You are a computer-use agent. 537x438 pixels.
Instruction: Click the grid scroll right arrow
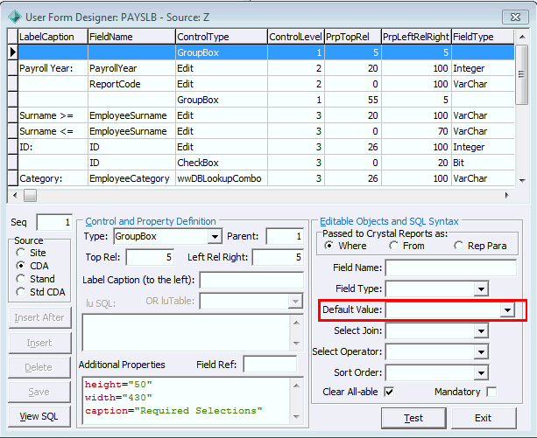click(x=507, y=196)
